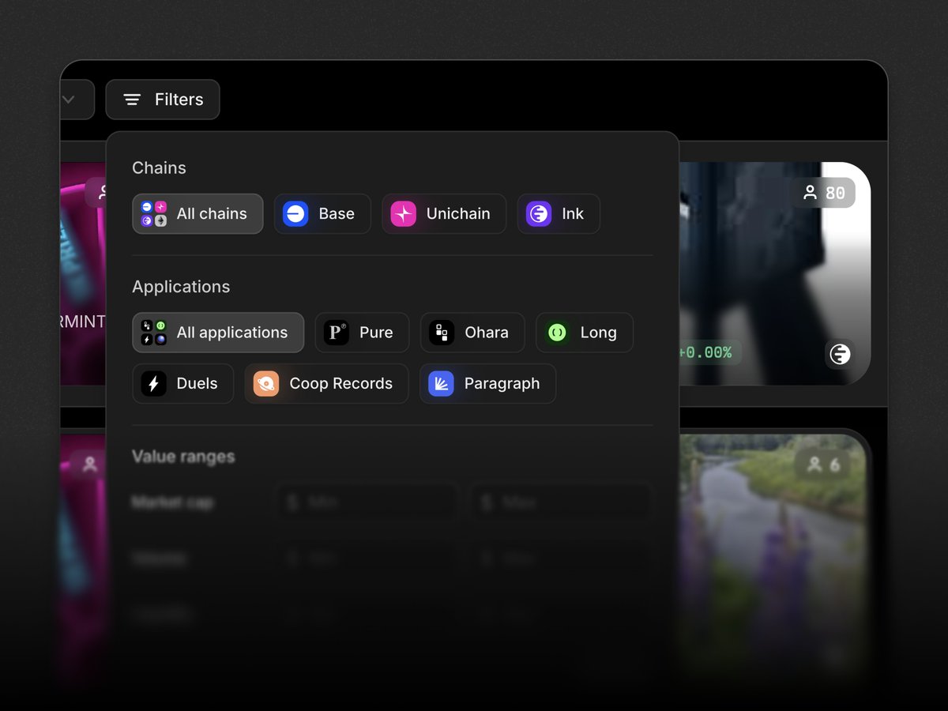The image size is (948, 711).
Task: Open the dark blurred card with 80 holders
Action: point(774,273)
